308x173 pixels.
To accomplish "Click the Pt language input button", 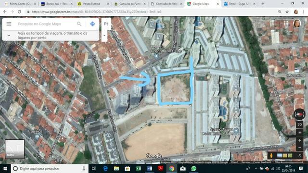I will pyautogui.click(x=106, y=24).
